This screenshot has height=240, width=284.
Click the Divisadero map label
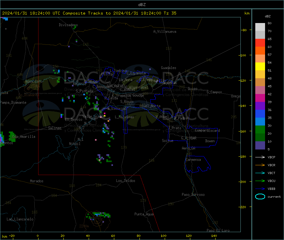(68, 25)
